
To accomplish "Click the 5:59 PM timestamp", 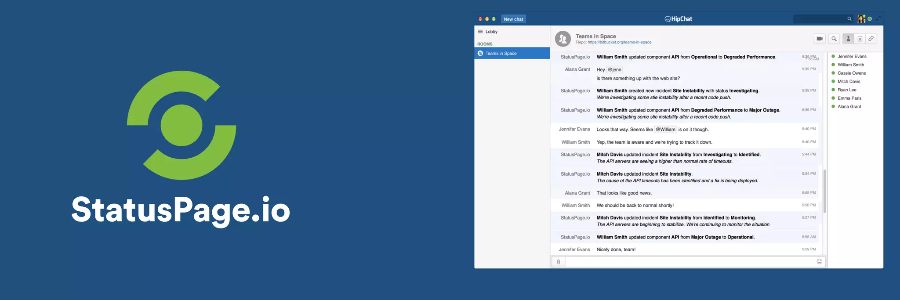I will click(x=809, y=249).
